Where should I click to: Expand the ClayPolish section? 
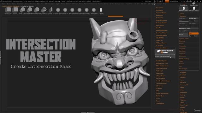182,49
